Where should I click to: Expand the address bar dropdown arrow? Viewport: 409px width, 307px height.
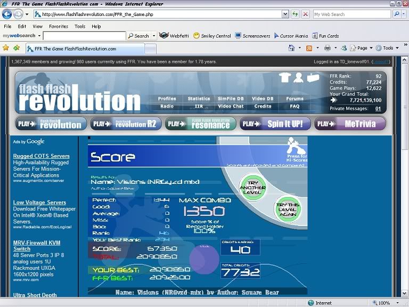(285, 14)
